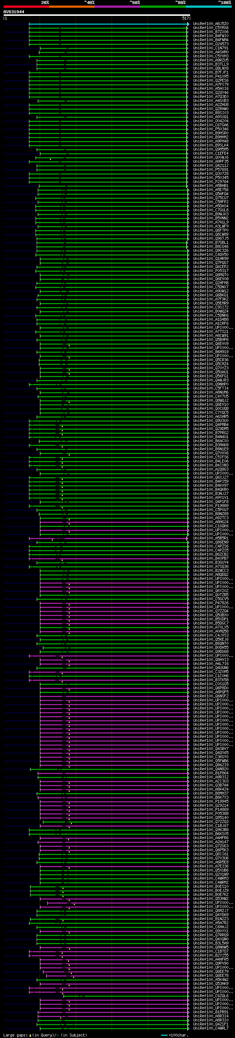
Task: Click hit label UniRef100_C4WRL7
Action: (x=210, y=1028)
